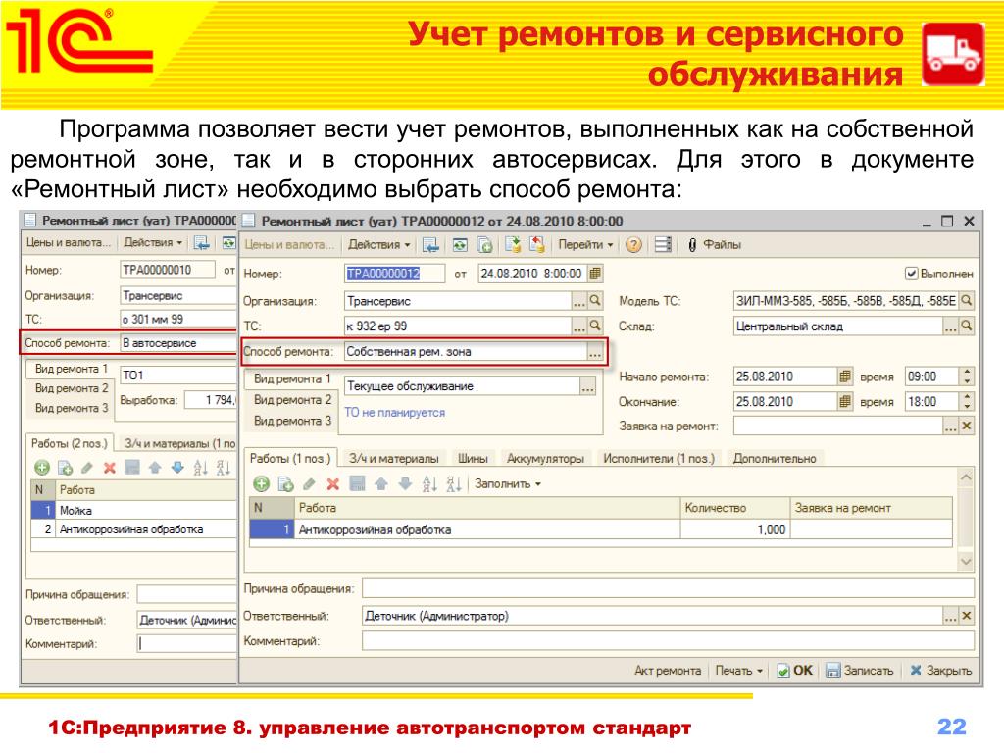This screenshot has height=753, width=1004.
Task: Open calendar for Начало ремонта date
Action: click(x=844, y=376)
